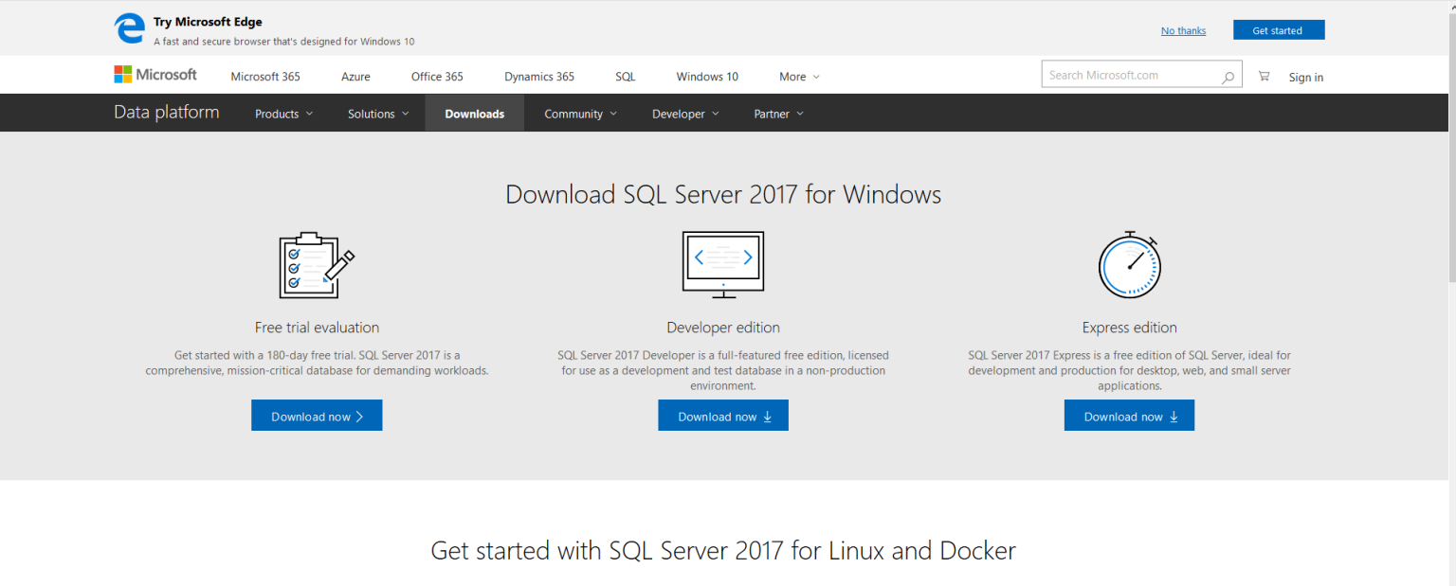1456x586 pixels.
Task: Click the Microsoft Edge logo icon
Action: click(130, 28)
